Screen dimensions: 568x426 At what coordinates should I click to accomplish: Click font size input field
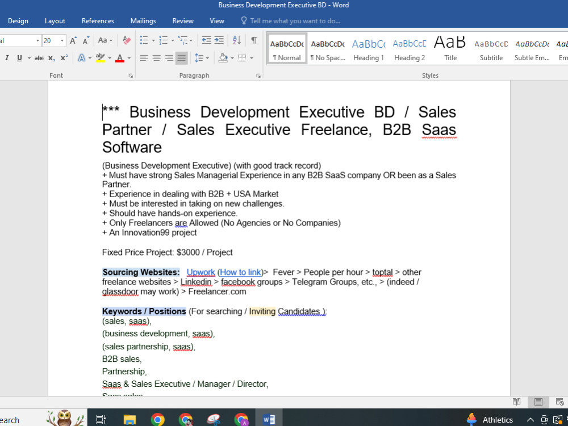tap(51, 40)
